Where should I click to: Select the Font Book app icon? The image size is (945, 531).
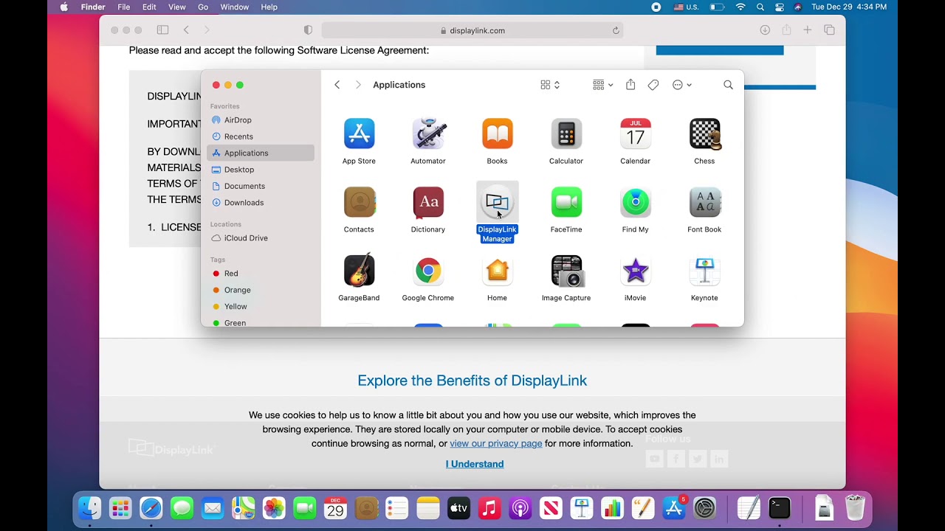coord(704,202)
